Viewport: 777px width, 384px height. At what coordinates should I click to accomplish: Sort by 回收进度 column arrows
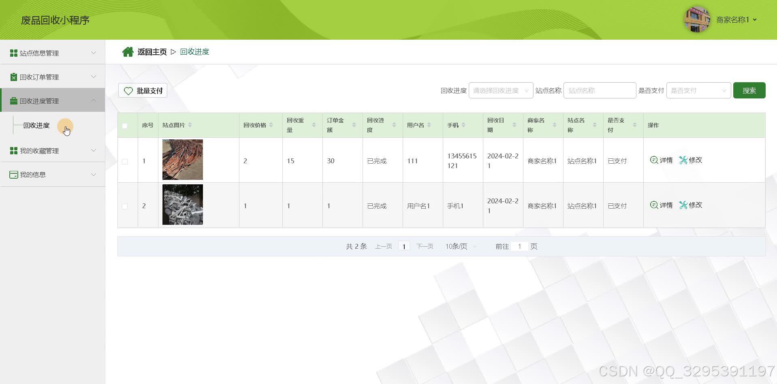click(394, 125)
